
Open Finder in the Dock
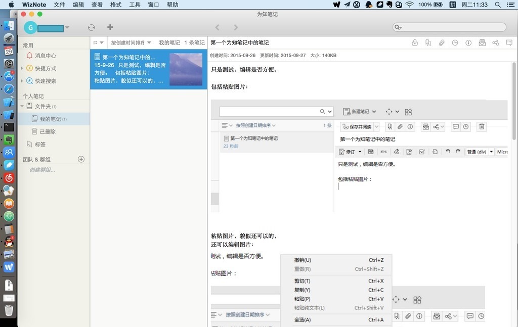pyautogui.click(x=9, y=26)
